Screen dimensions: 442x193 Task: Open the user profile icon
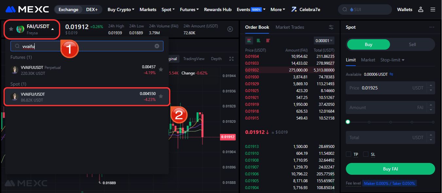click(x=421, y=9)
